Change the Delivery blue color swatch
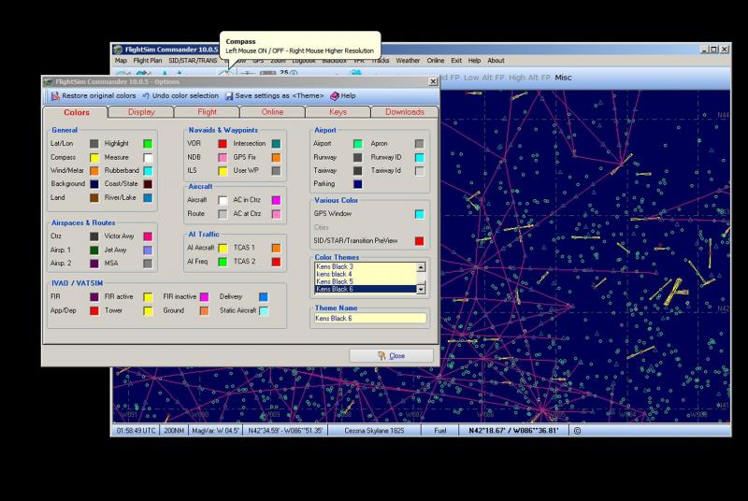Image resolution: width=748 pixels, height=501 pixels. click(x=263, y=297)
